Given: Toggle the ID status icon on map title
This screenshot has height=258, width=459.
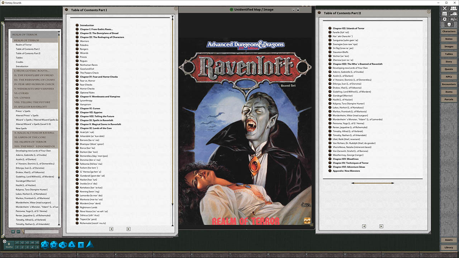Looking at the screenshot, I should 231,10.
